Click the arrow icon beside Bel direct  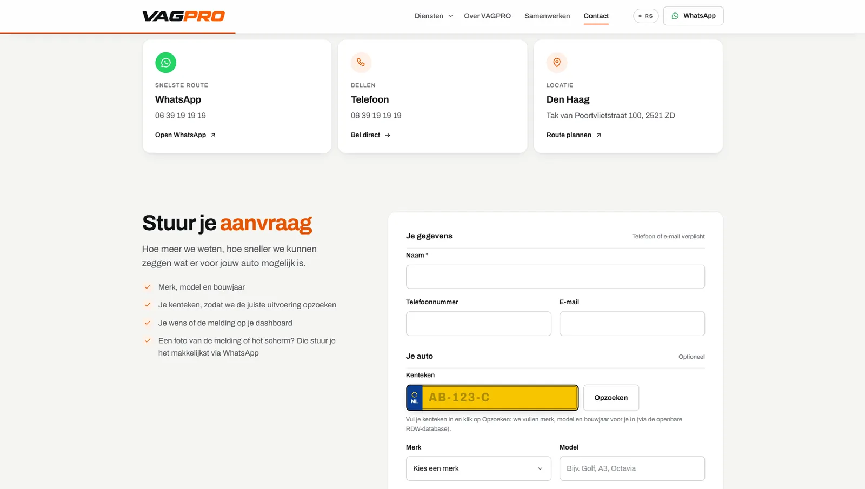click(x=388, y=135)
